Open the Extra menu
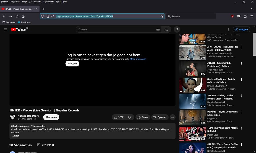 58,2
